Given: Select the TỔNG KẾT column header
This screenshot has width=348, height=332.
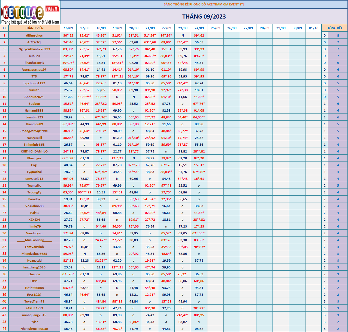Looking at the screenshot, I should 335,28.
